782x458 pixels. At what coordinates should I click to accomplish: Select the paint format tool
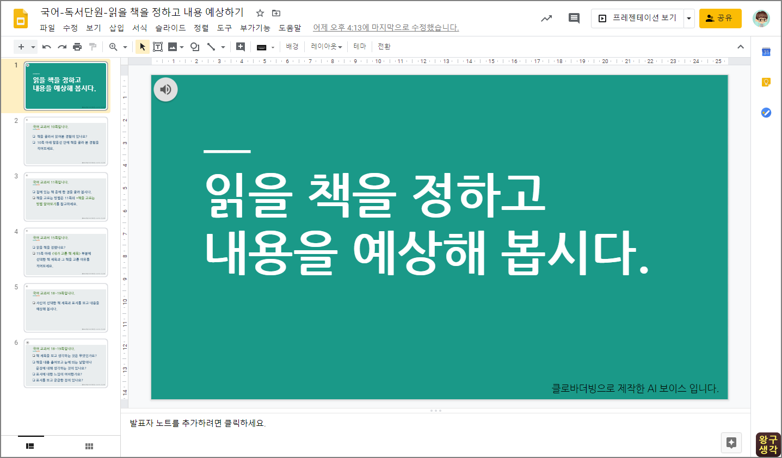click(x=93, y=47)
